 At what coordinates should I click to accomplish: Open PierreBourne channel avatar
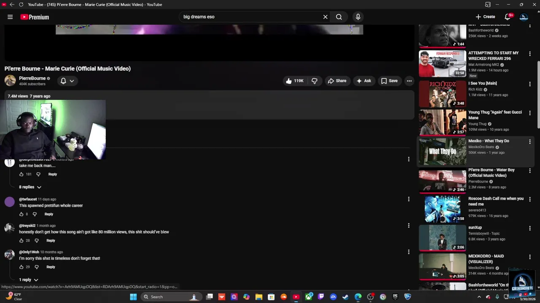tap(10, 80)
